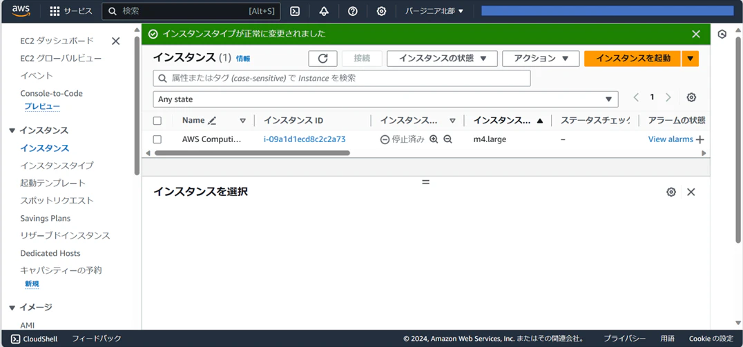Click the table horizontal scrollbar
This screenshot has height=347, width=743.
[251, 153]
